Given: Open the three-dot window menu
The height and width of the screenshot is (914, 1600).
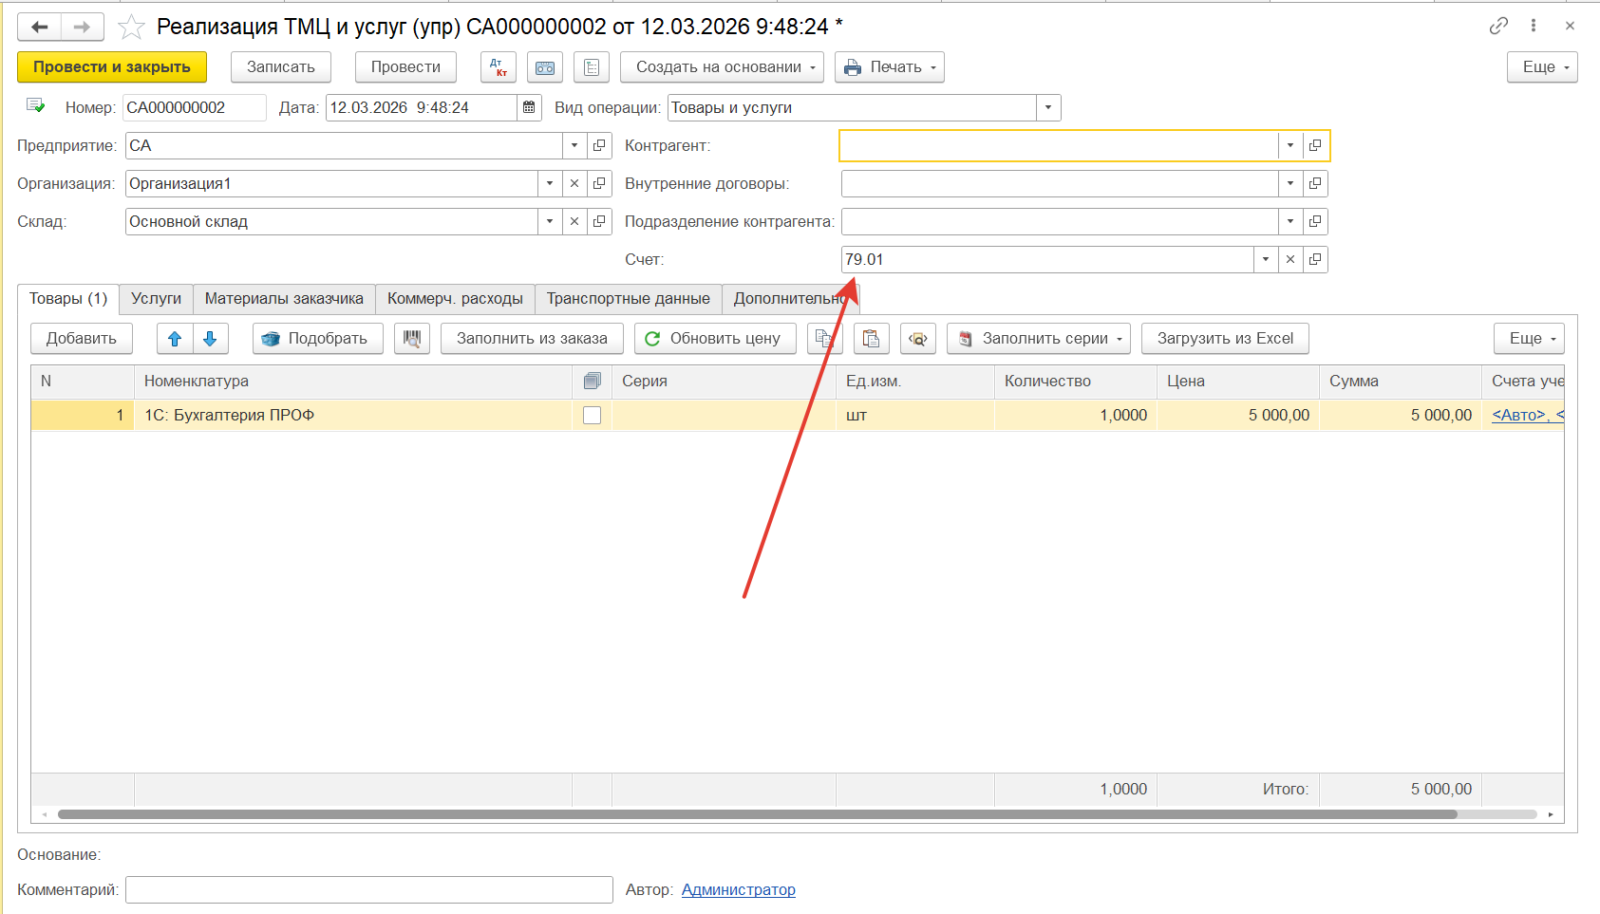Looking at the screenshot, I should [x=1534, y=26].
